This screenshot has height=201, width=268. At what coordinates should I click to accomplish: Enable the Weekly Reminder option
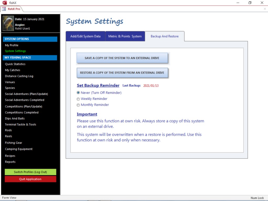[78, 99]
